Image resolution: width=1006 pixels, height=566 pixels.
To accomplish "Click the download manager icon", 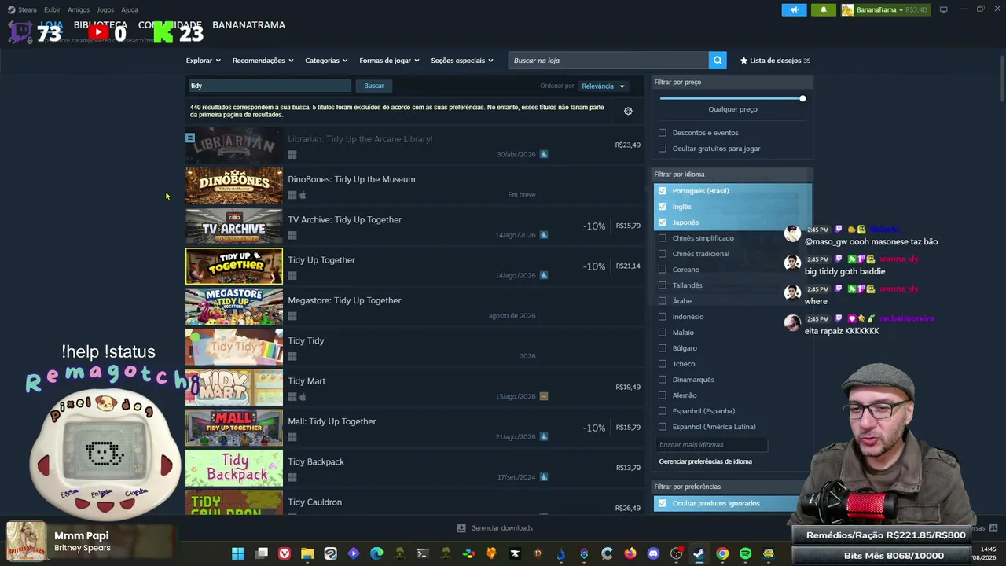I will click(x=461, y=528).
